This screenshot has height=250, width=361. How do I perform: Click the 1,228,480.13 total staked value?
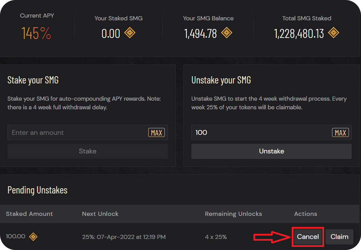[x=299, y=33]
